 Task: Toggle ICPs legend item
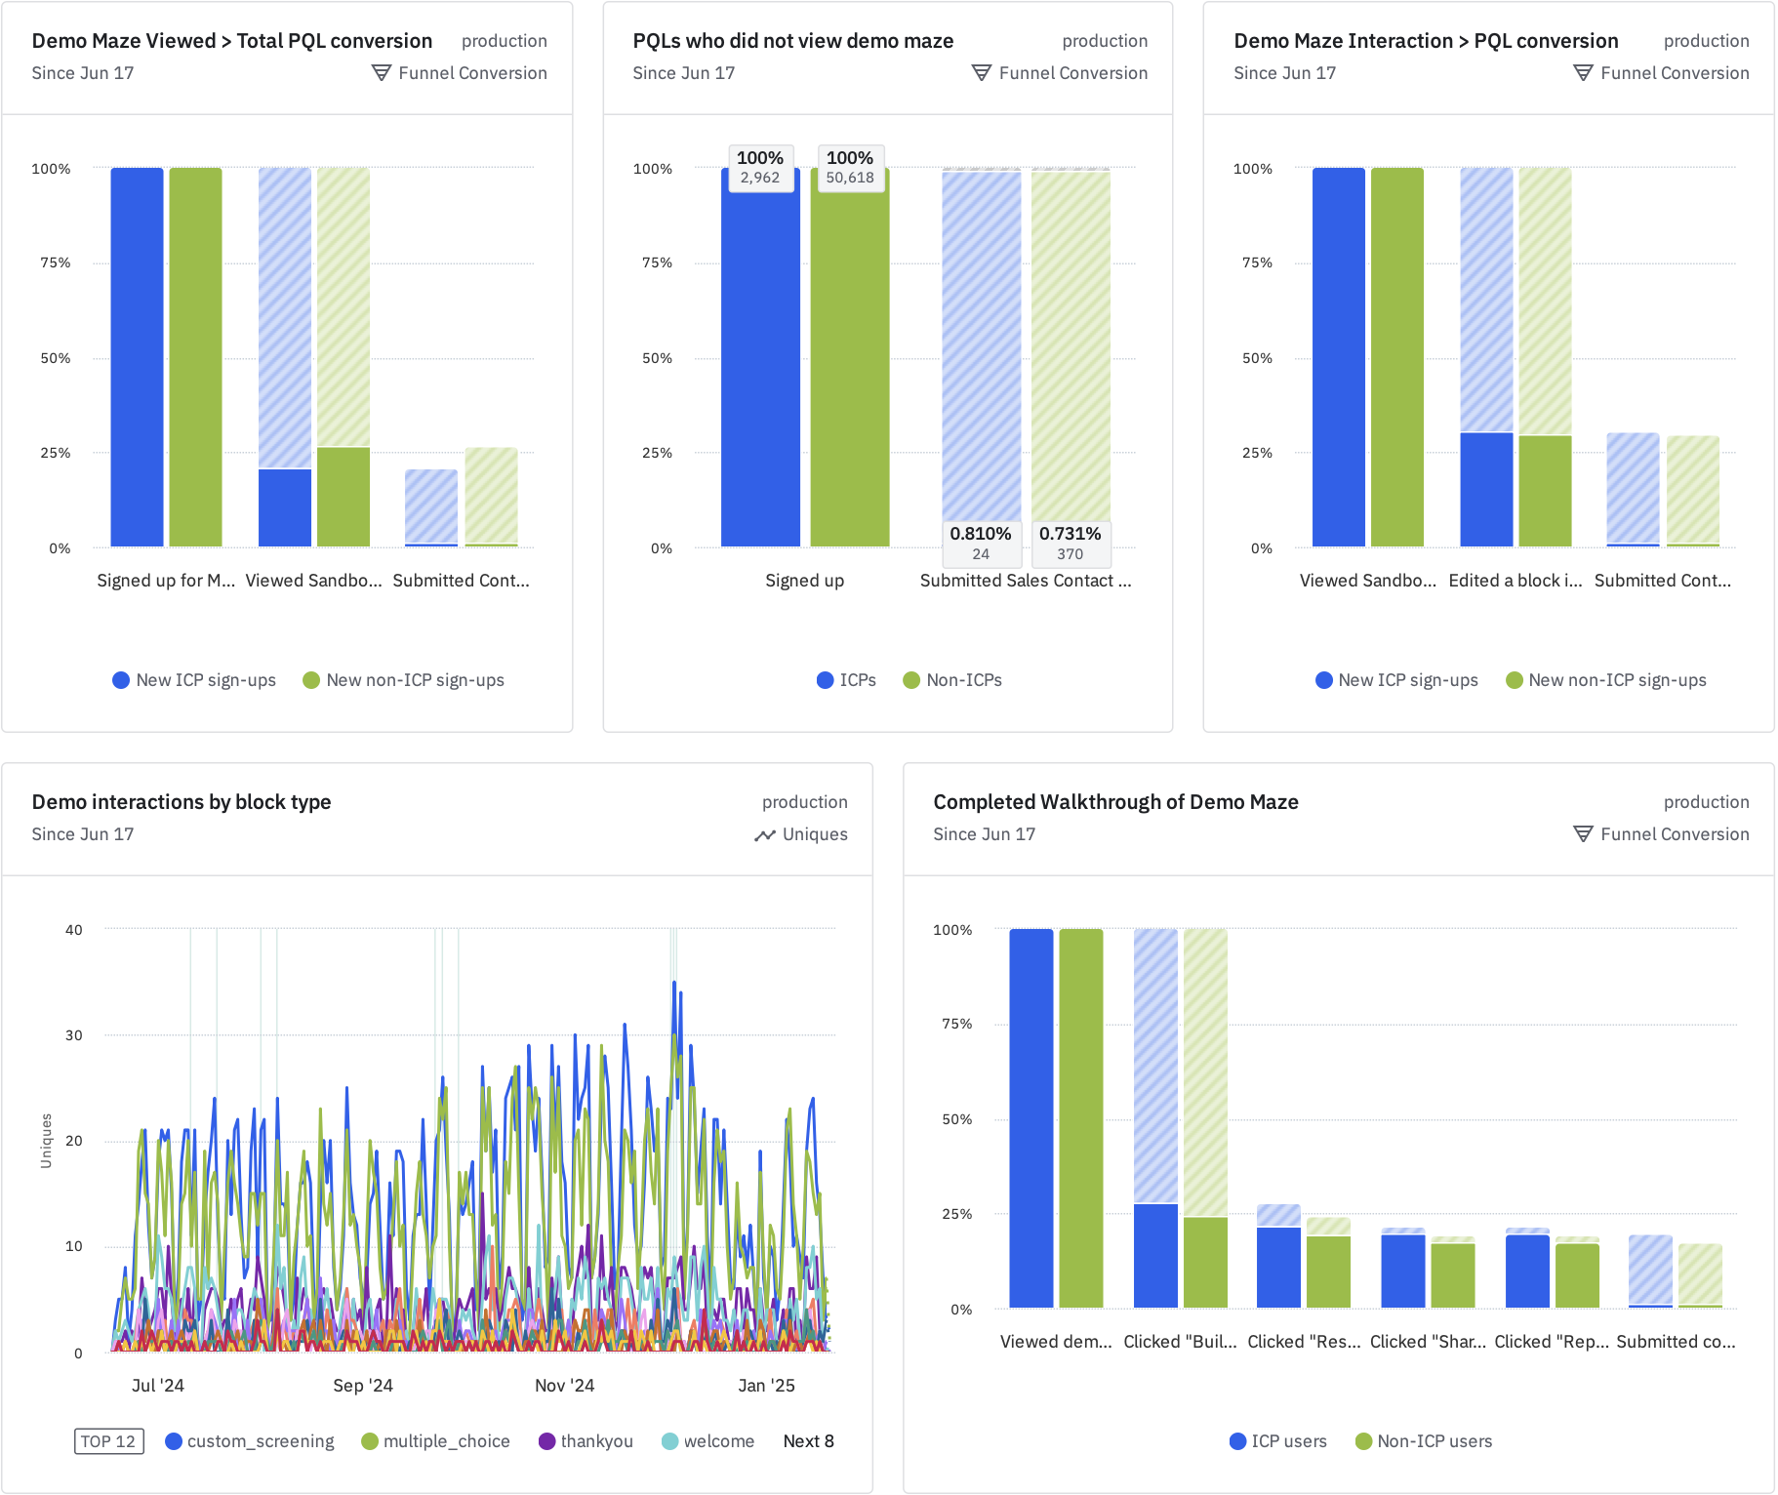tap(846, 680)
